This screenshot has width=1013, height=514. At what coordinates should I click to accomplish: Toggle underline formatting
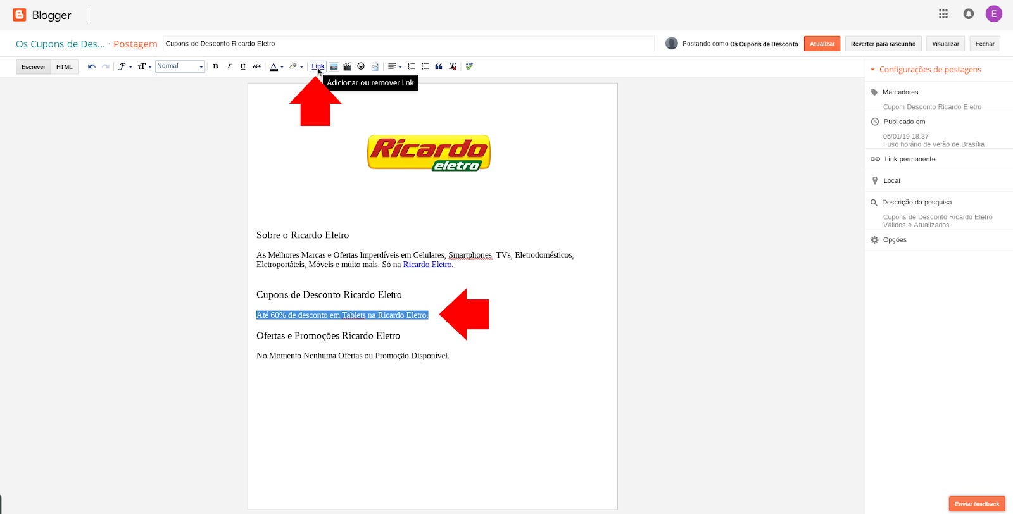point(242,66)
